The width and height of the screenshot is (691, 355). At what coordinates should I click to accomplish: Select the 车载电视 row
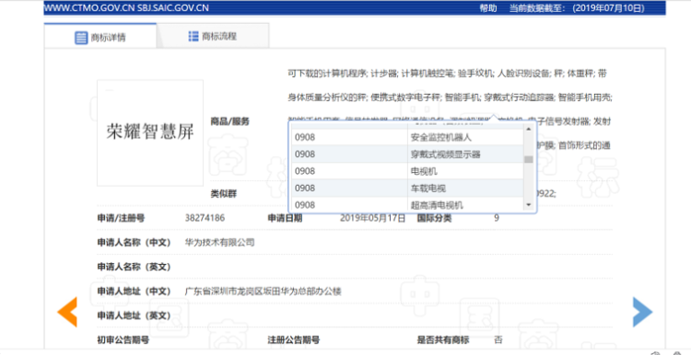coord(407,189)
